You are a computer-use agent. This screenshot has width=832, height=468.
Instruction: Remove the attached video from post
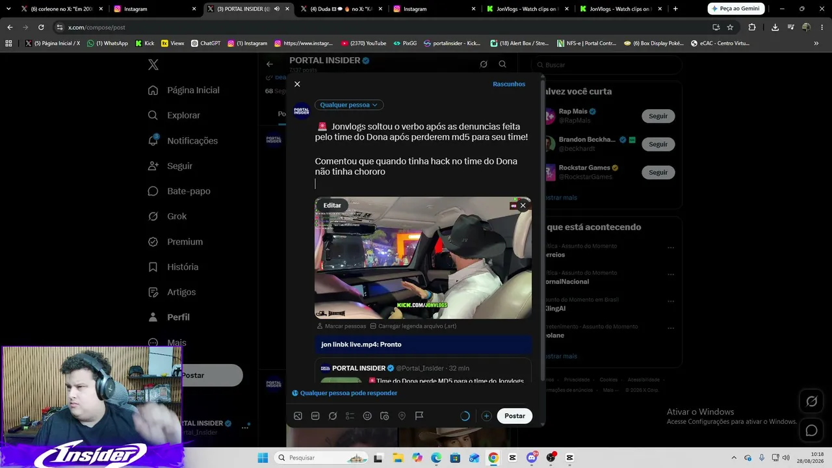pyautogui.click(x=523, y=205)
